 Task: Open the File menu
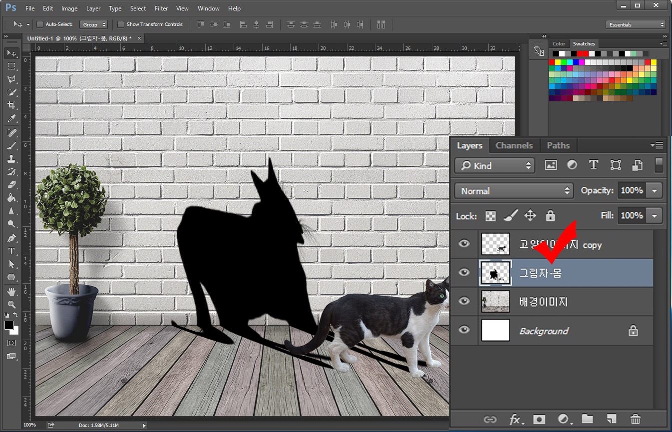point(30,8)
